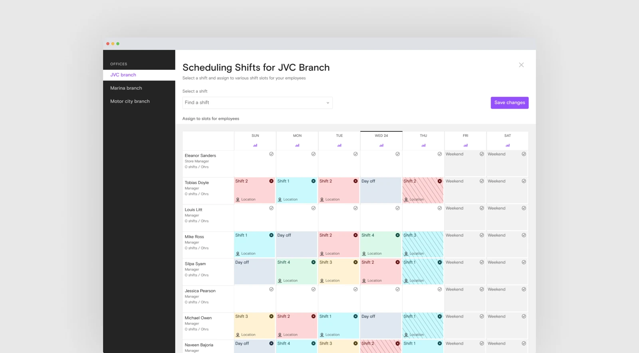The image size is (639, 353).
Task: Remove Tobias Doyle's Sunday Shift 2
Action: click(x=272, y=181)
